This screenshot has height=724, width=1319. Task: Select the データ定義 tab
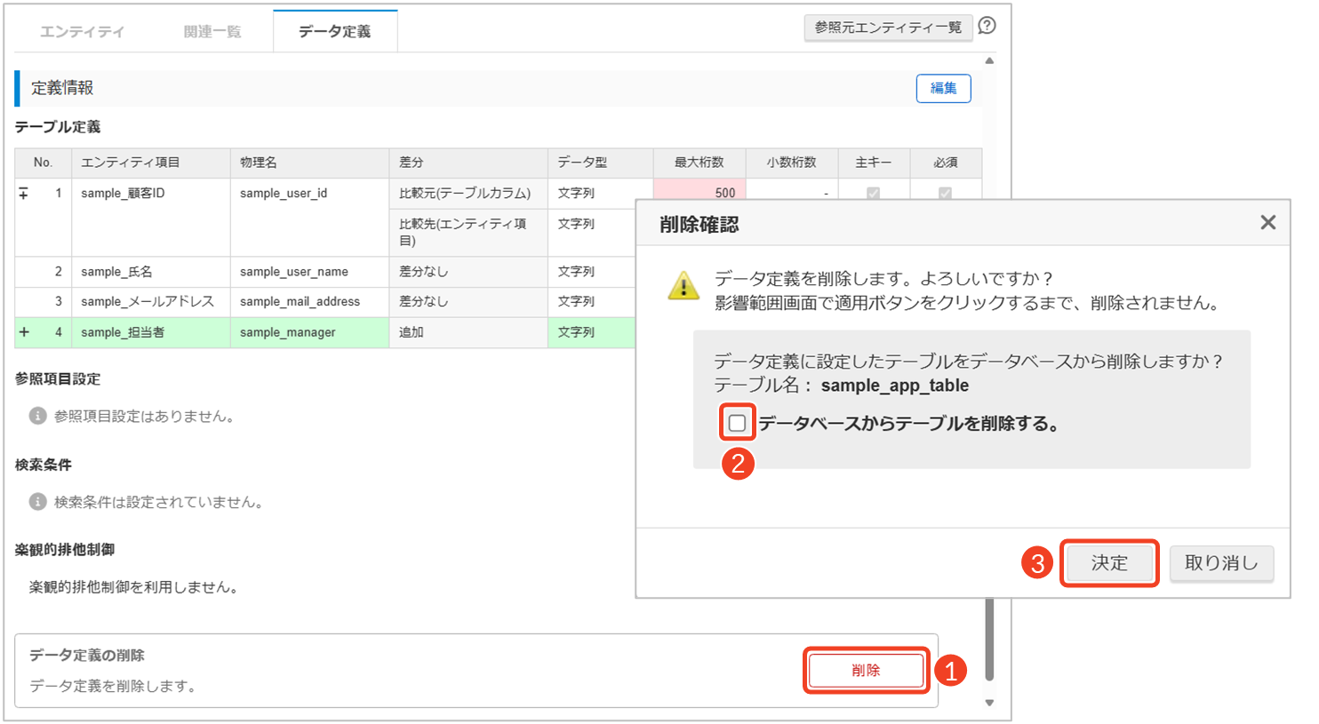(x=335, y=32)
